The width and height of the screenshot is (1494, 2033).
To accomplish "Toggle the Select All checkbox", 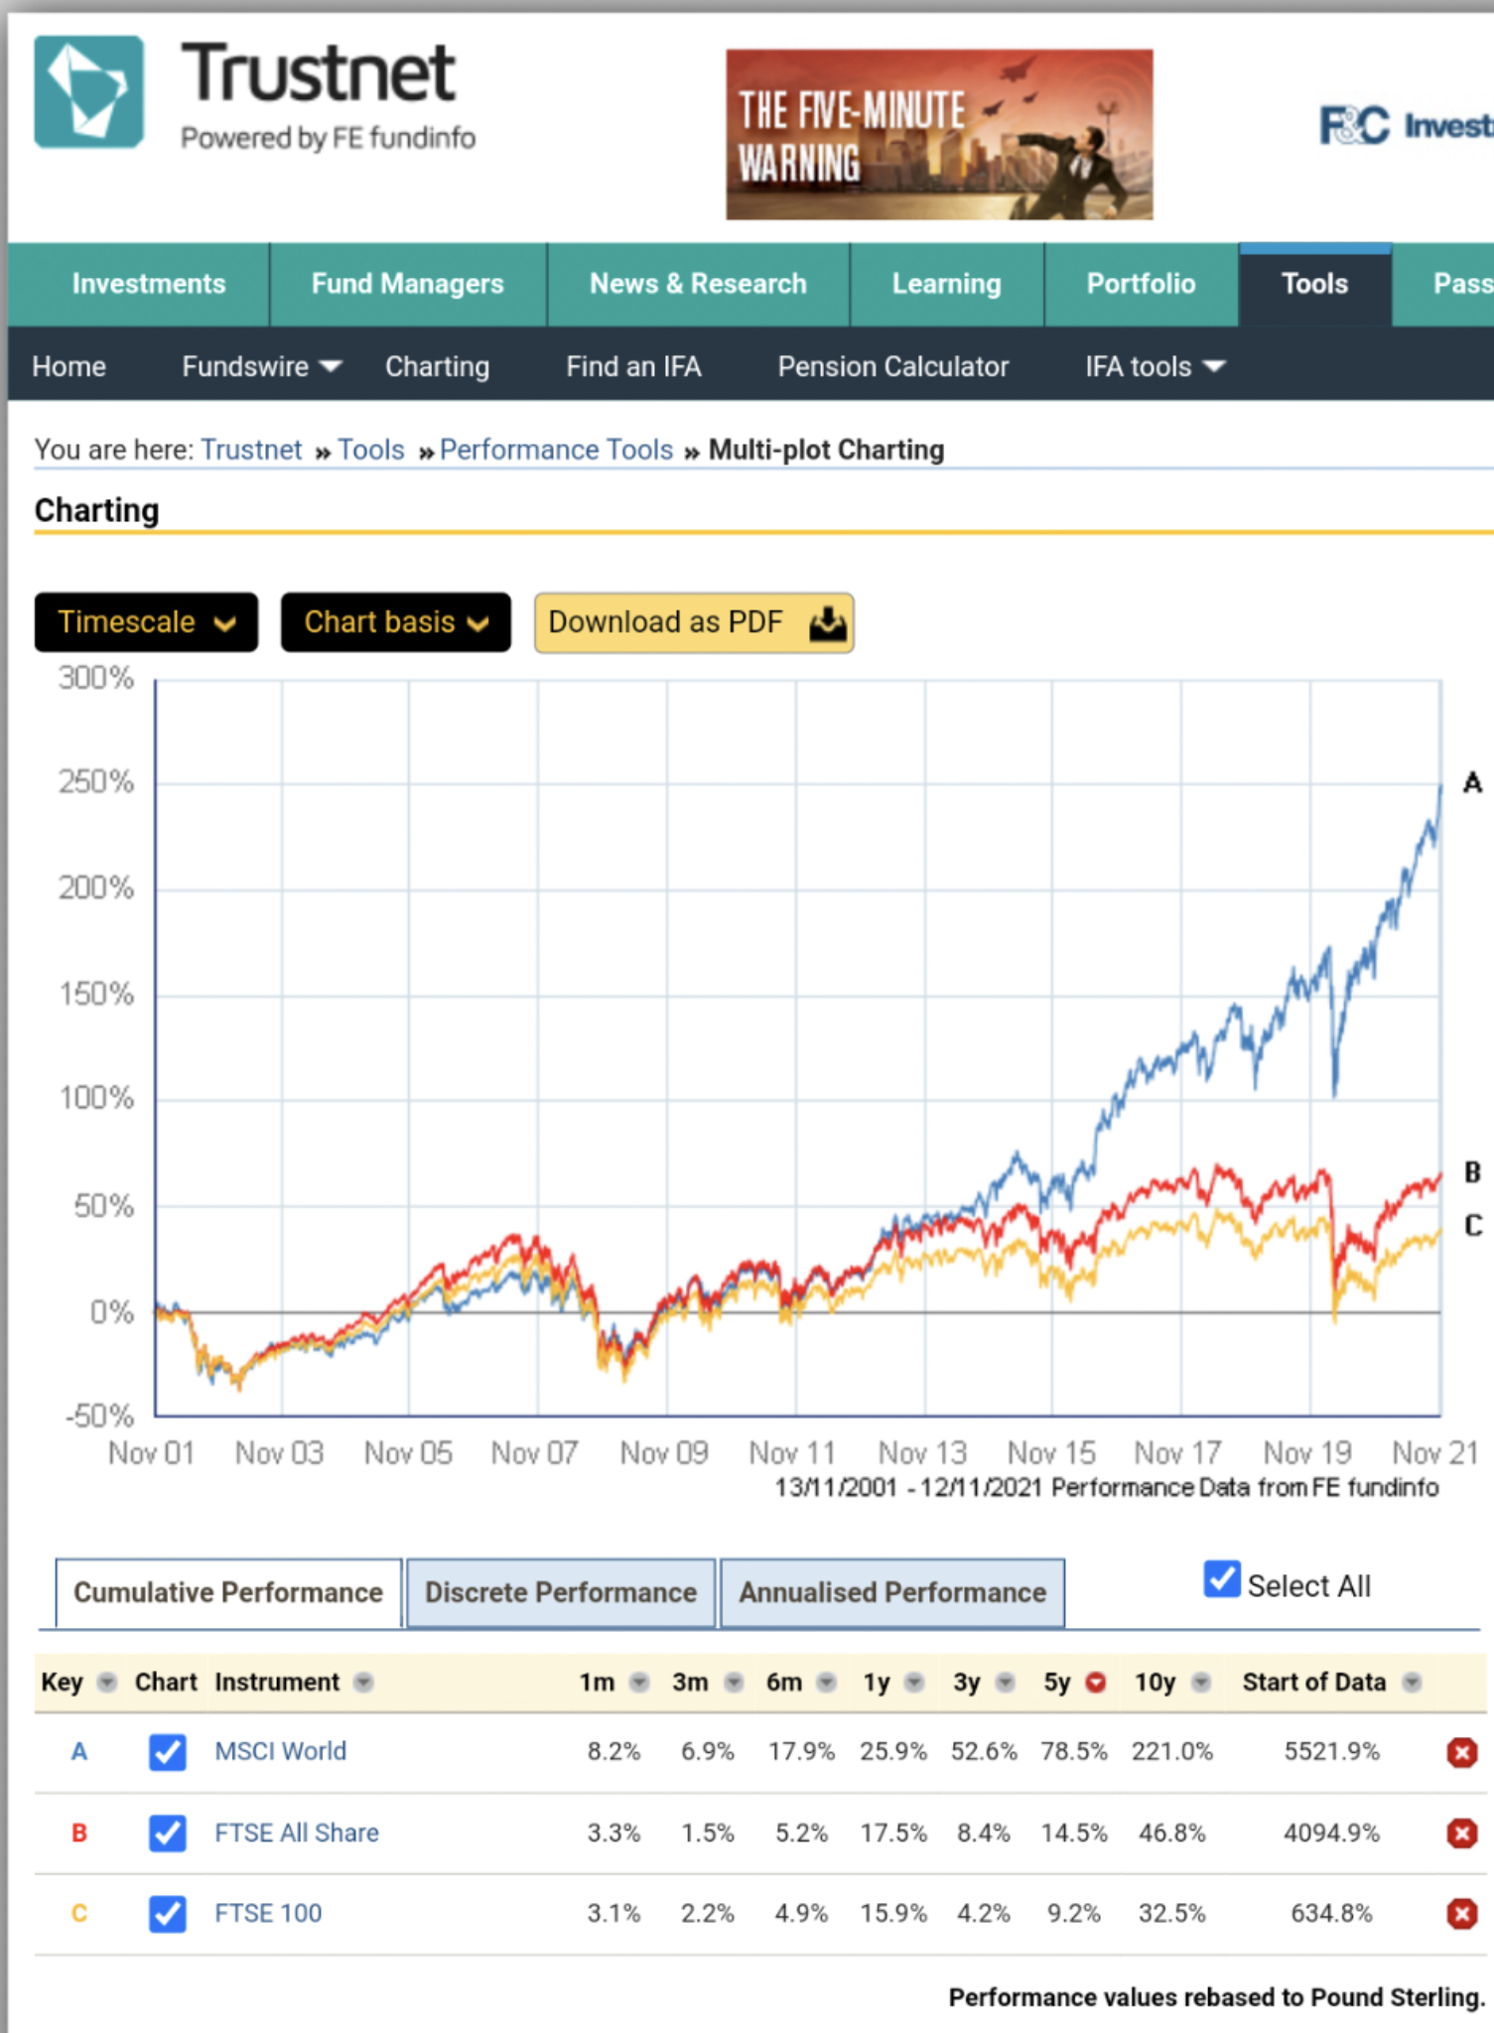I will click(x=1222, y=1579).
